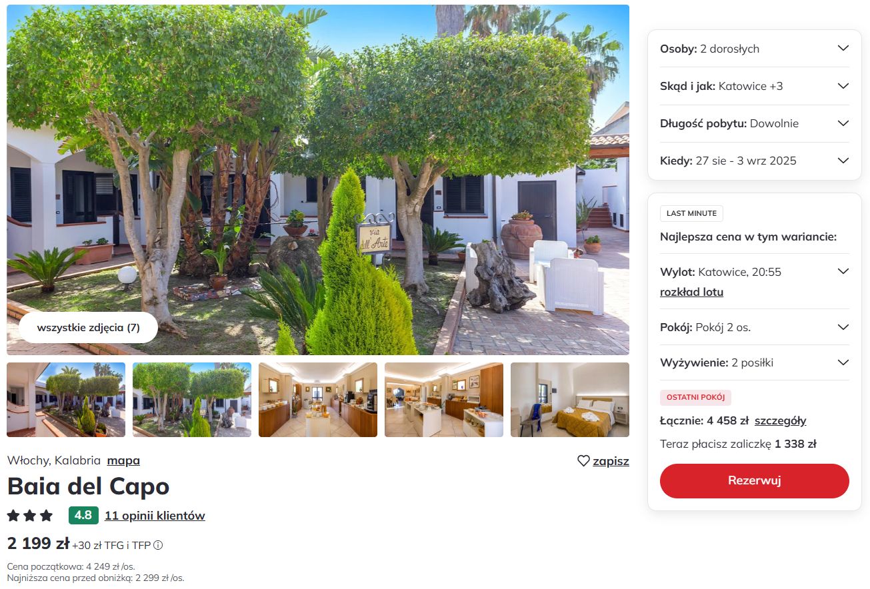The height and width of the screenshot is (589, 870).
Task: Click the red Rezerwuj button
Action: point(755,481)
